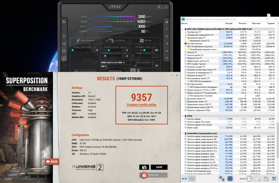The height and width of the screenshot is (183, 279).
Task: Open the Curve Editor button in Afterburner
Action: tap(85, 71)
